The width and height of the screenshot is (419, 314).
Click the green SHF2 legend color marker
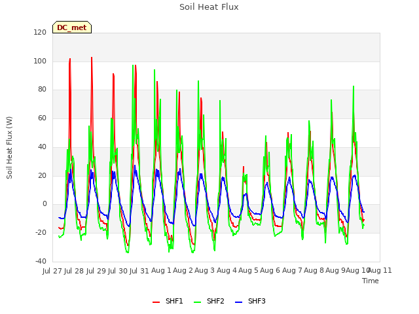click(197, 302)
